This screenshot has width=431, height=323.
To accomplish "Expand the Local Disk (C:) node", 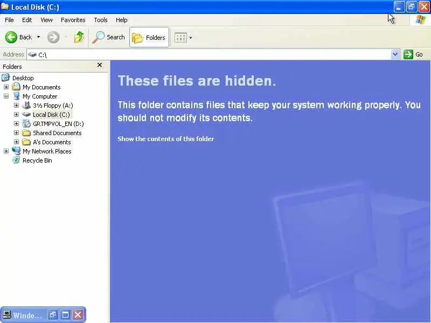I will click(x=17, y=114).
